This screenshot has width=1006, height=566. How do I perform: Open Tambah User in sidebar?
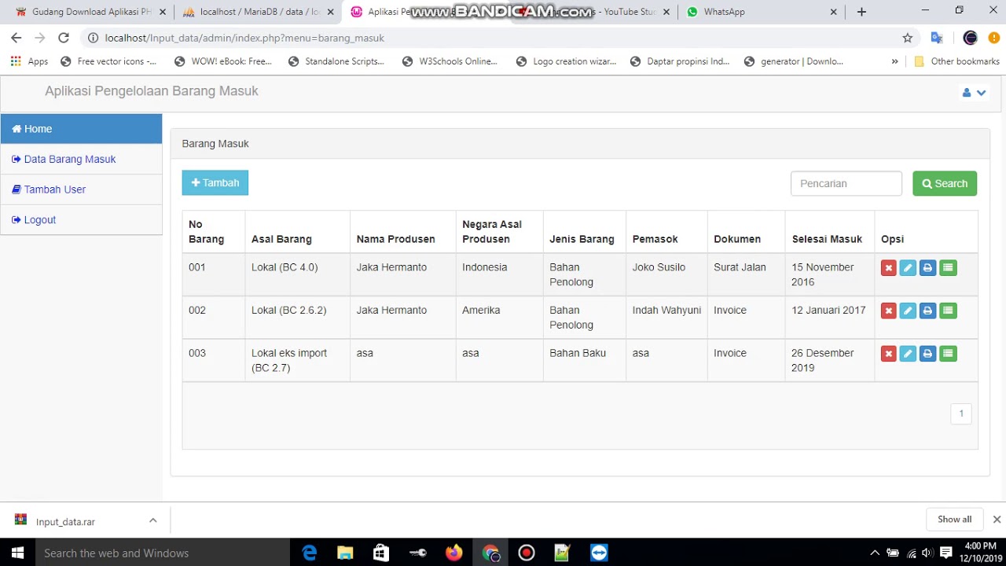[x=81, y=189]
